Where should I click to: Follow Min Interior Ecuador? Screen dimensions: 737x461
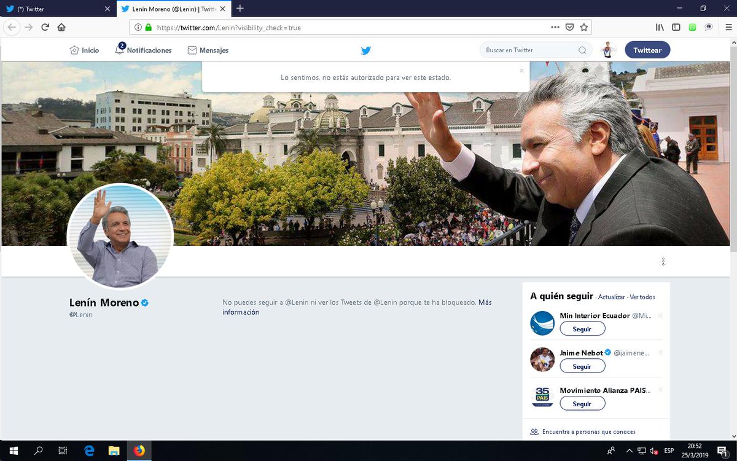[582, 329]
